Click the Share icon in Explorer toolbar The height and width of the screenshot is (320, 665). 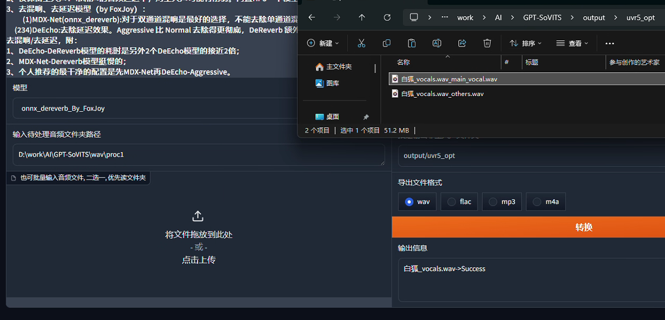click(x=462, y=43)
